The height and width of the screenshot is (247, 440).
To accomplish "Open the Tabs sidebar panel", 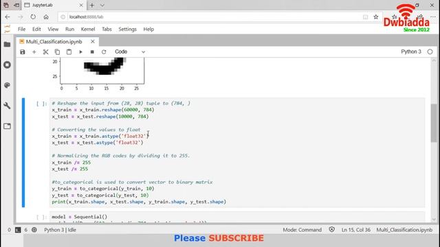I will [x=8, y=126].
